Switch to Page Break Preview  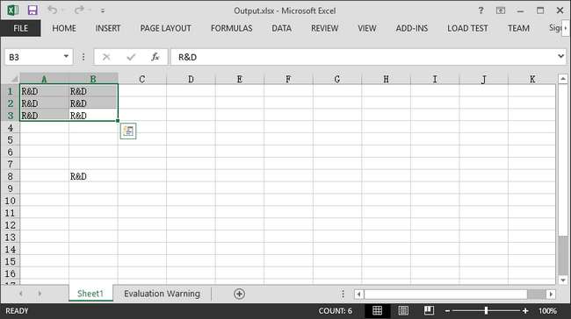pyautogui.click(x=429, y=310)
